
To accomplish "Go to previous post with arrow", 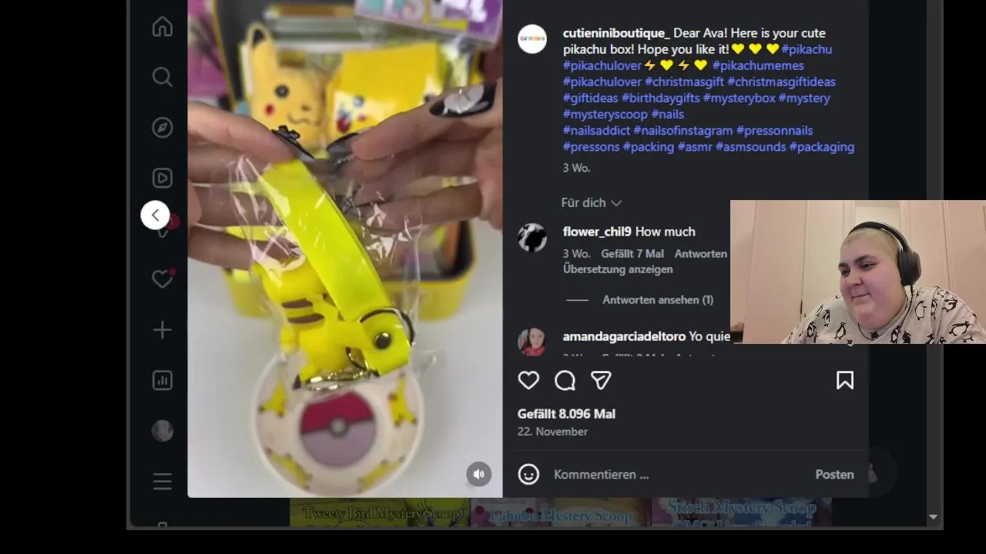I will pyautogui.click(x=155, y=215).
